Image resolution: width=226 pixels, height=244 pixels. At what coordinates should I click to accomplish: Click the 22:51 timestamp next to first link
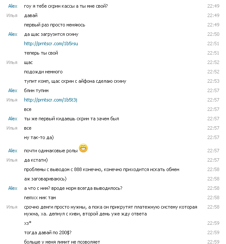[213, 44]
